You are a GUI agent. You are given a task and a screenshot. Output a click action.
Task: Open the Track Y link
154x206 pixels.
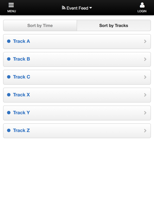click(21, 113)
